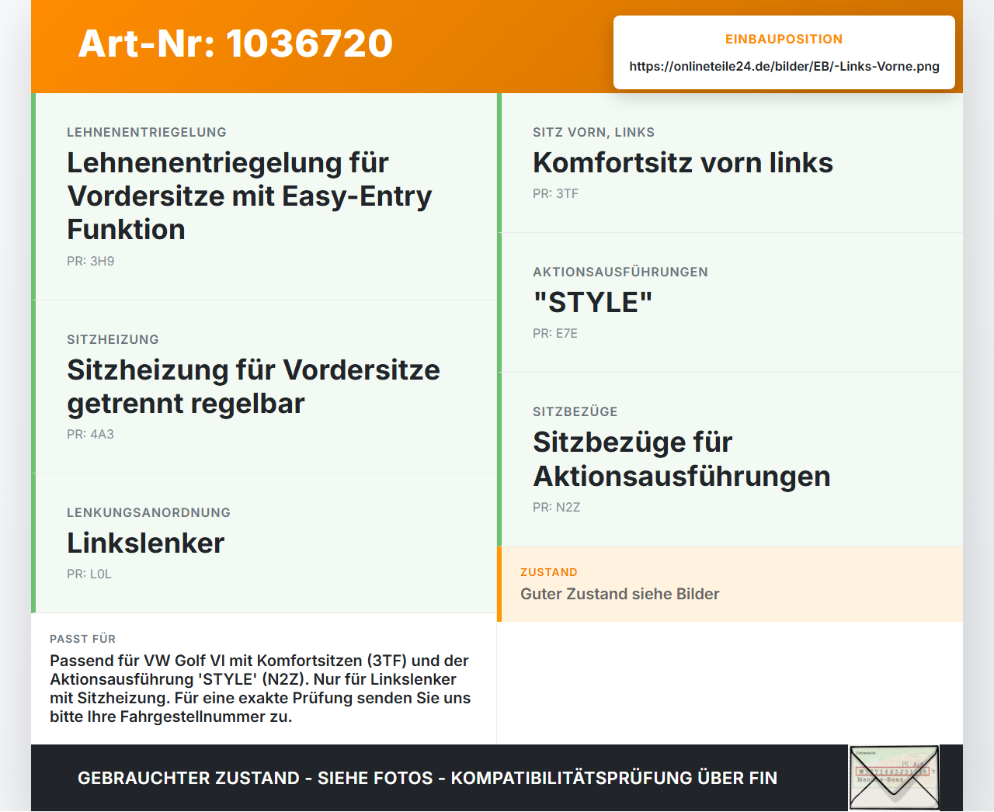
Task: Click the 'PR: 3H9' code
Action: pyautogui.click(x=91, y=262)
